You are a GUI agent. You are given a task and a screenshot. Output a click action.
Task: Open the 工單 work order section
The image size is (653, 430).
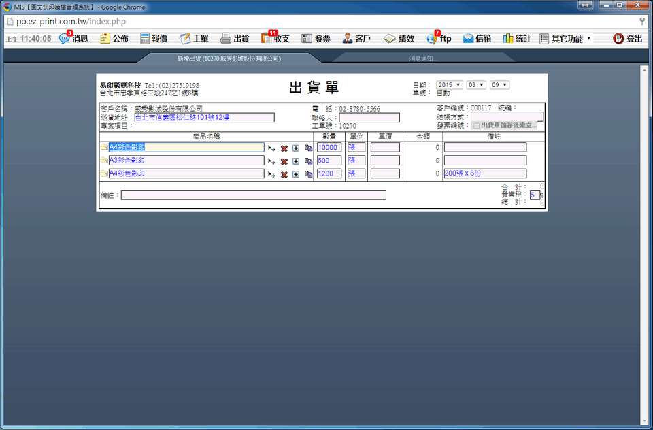194,39
